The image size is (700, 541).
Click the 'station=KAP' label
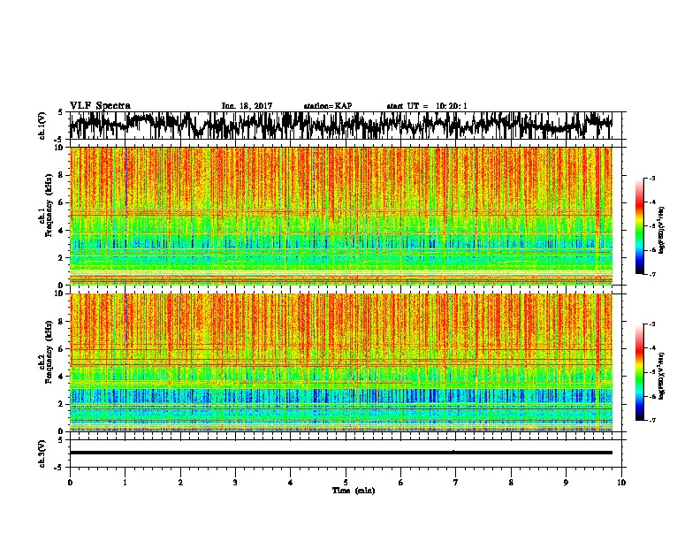click(x=328, y=106)
